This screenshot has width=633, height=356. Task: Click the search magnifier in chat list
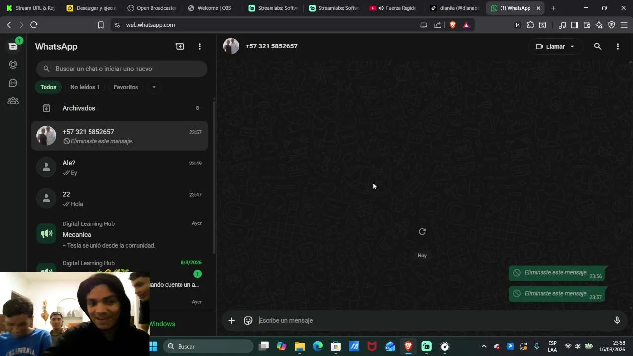point(46,69)
